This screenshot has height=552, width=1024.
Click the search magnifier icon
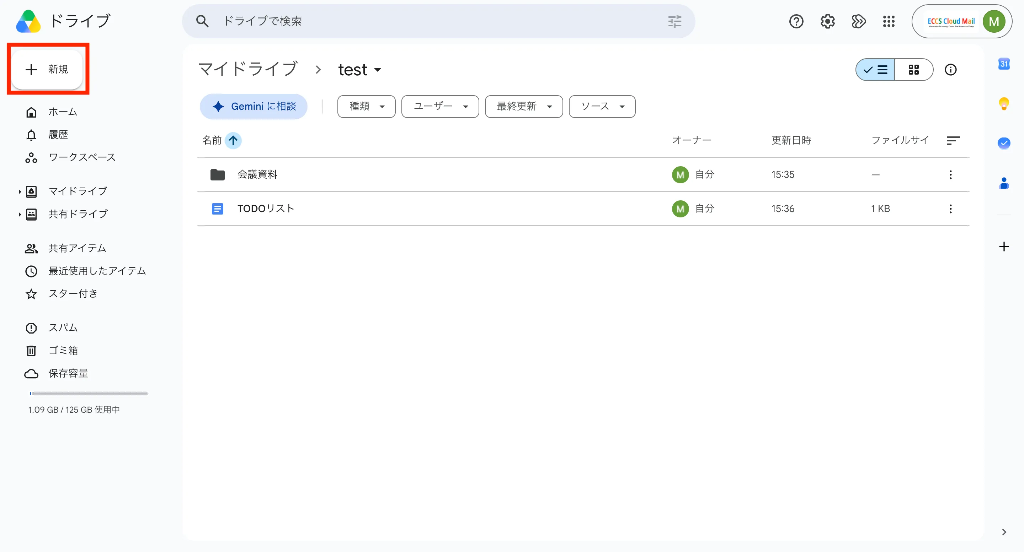[x=202, y=21]
